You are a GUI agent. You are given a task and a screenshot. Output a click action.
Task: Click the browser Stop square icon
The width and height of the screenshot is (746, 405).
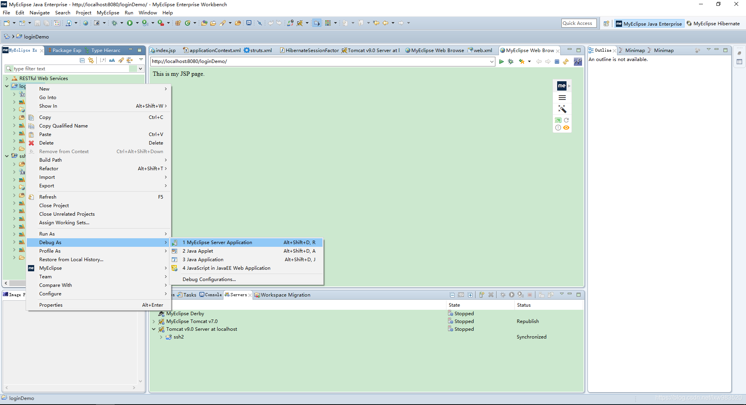557,61
